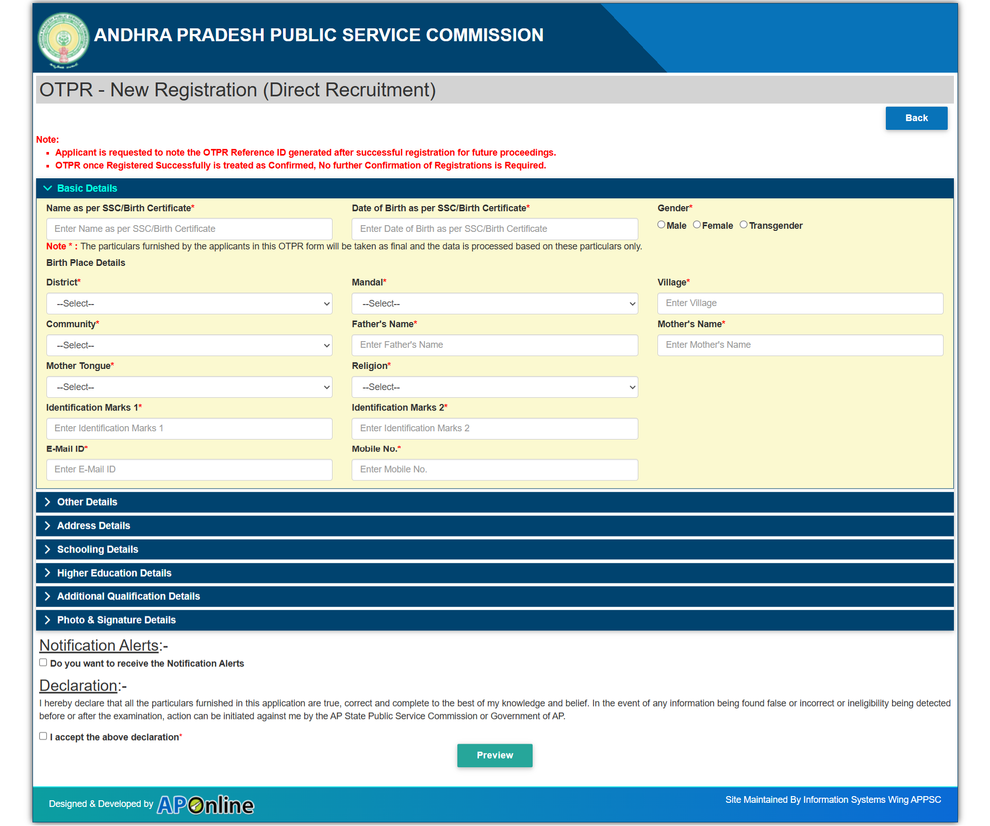
Task: Select the Male gender radio button
Action: (661, 225)
